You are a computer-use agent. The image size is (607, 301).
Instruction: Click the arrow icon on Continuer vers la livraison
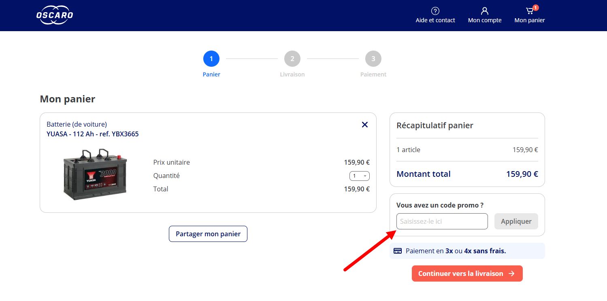pyautogui.click(x=511, y=273)
